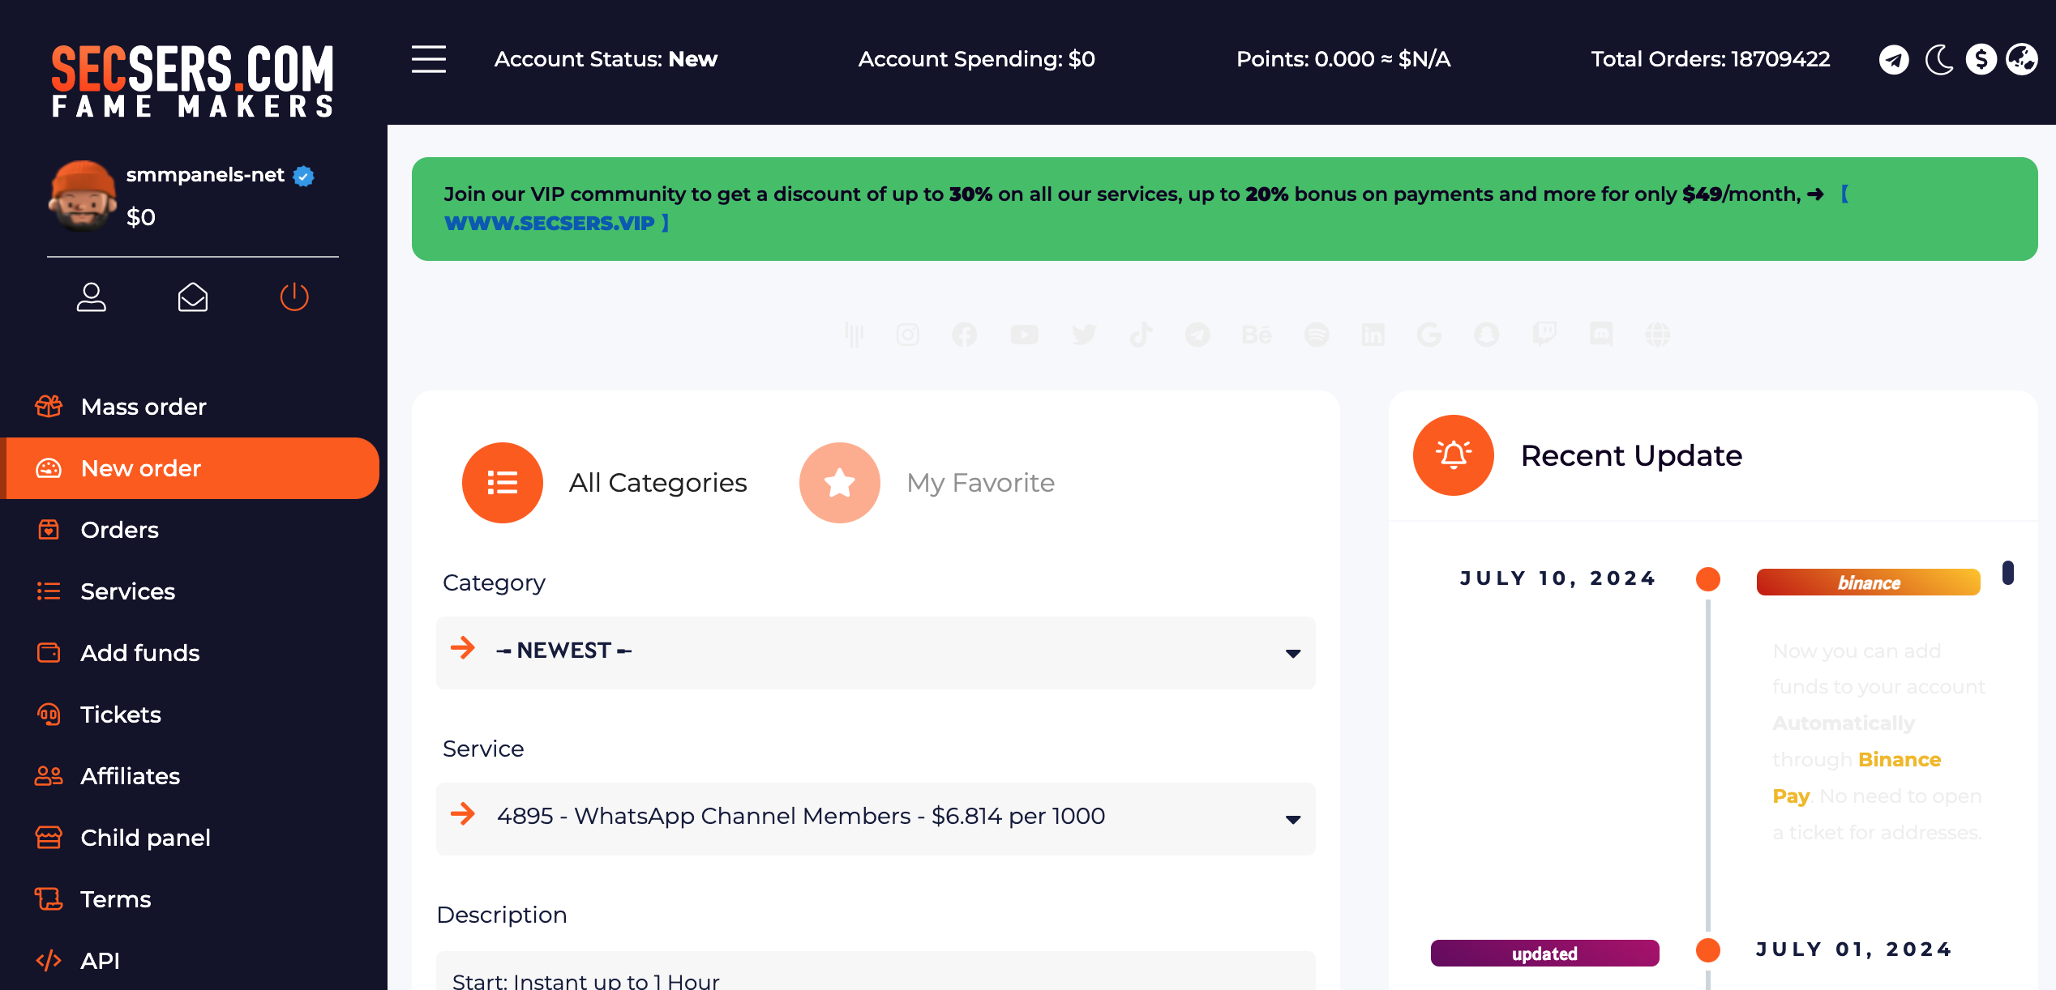Click the Telegram icon in header
2056x990 pixels.
pyautogui.click(x=1894, y=59)
